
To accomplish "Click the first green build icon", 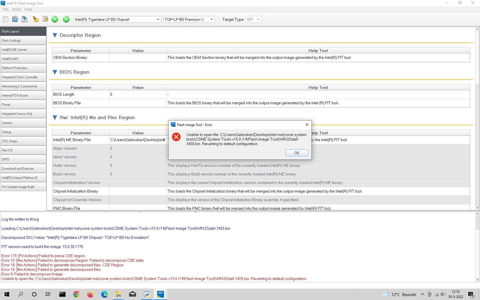I will (x=55, y=19).
